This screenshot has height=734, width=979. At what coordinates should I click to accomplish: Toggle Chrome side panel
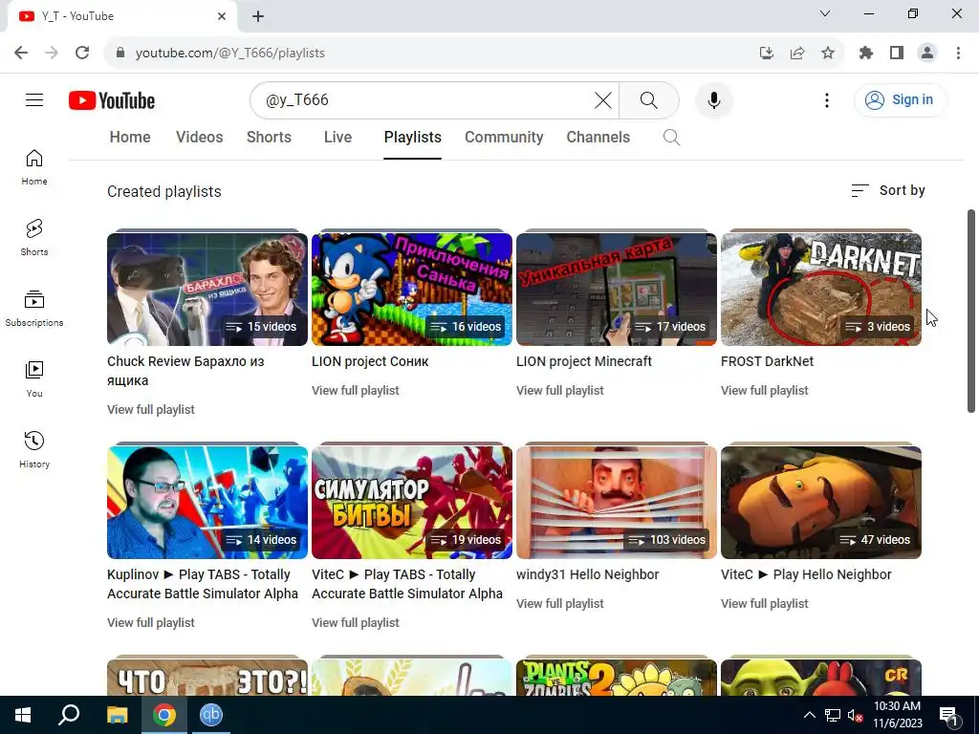click(x=897, y=54)
